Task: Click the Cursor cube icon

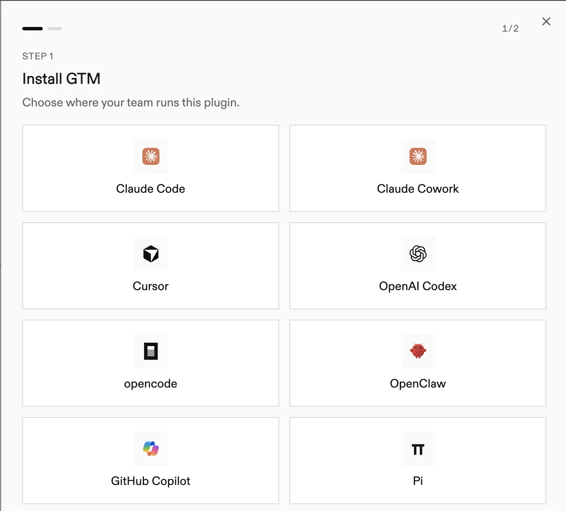Action: coord(151,254)
